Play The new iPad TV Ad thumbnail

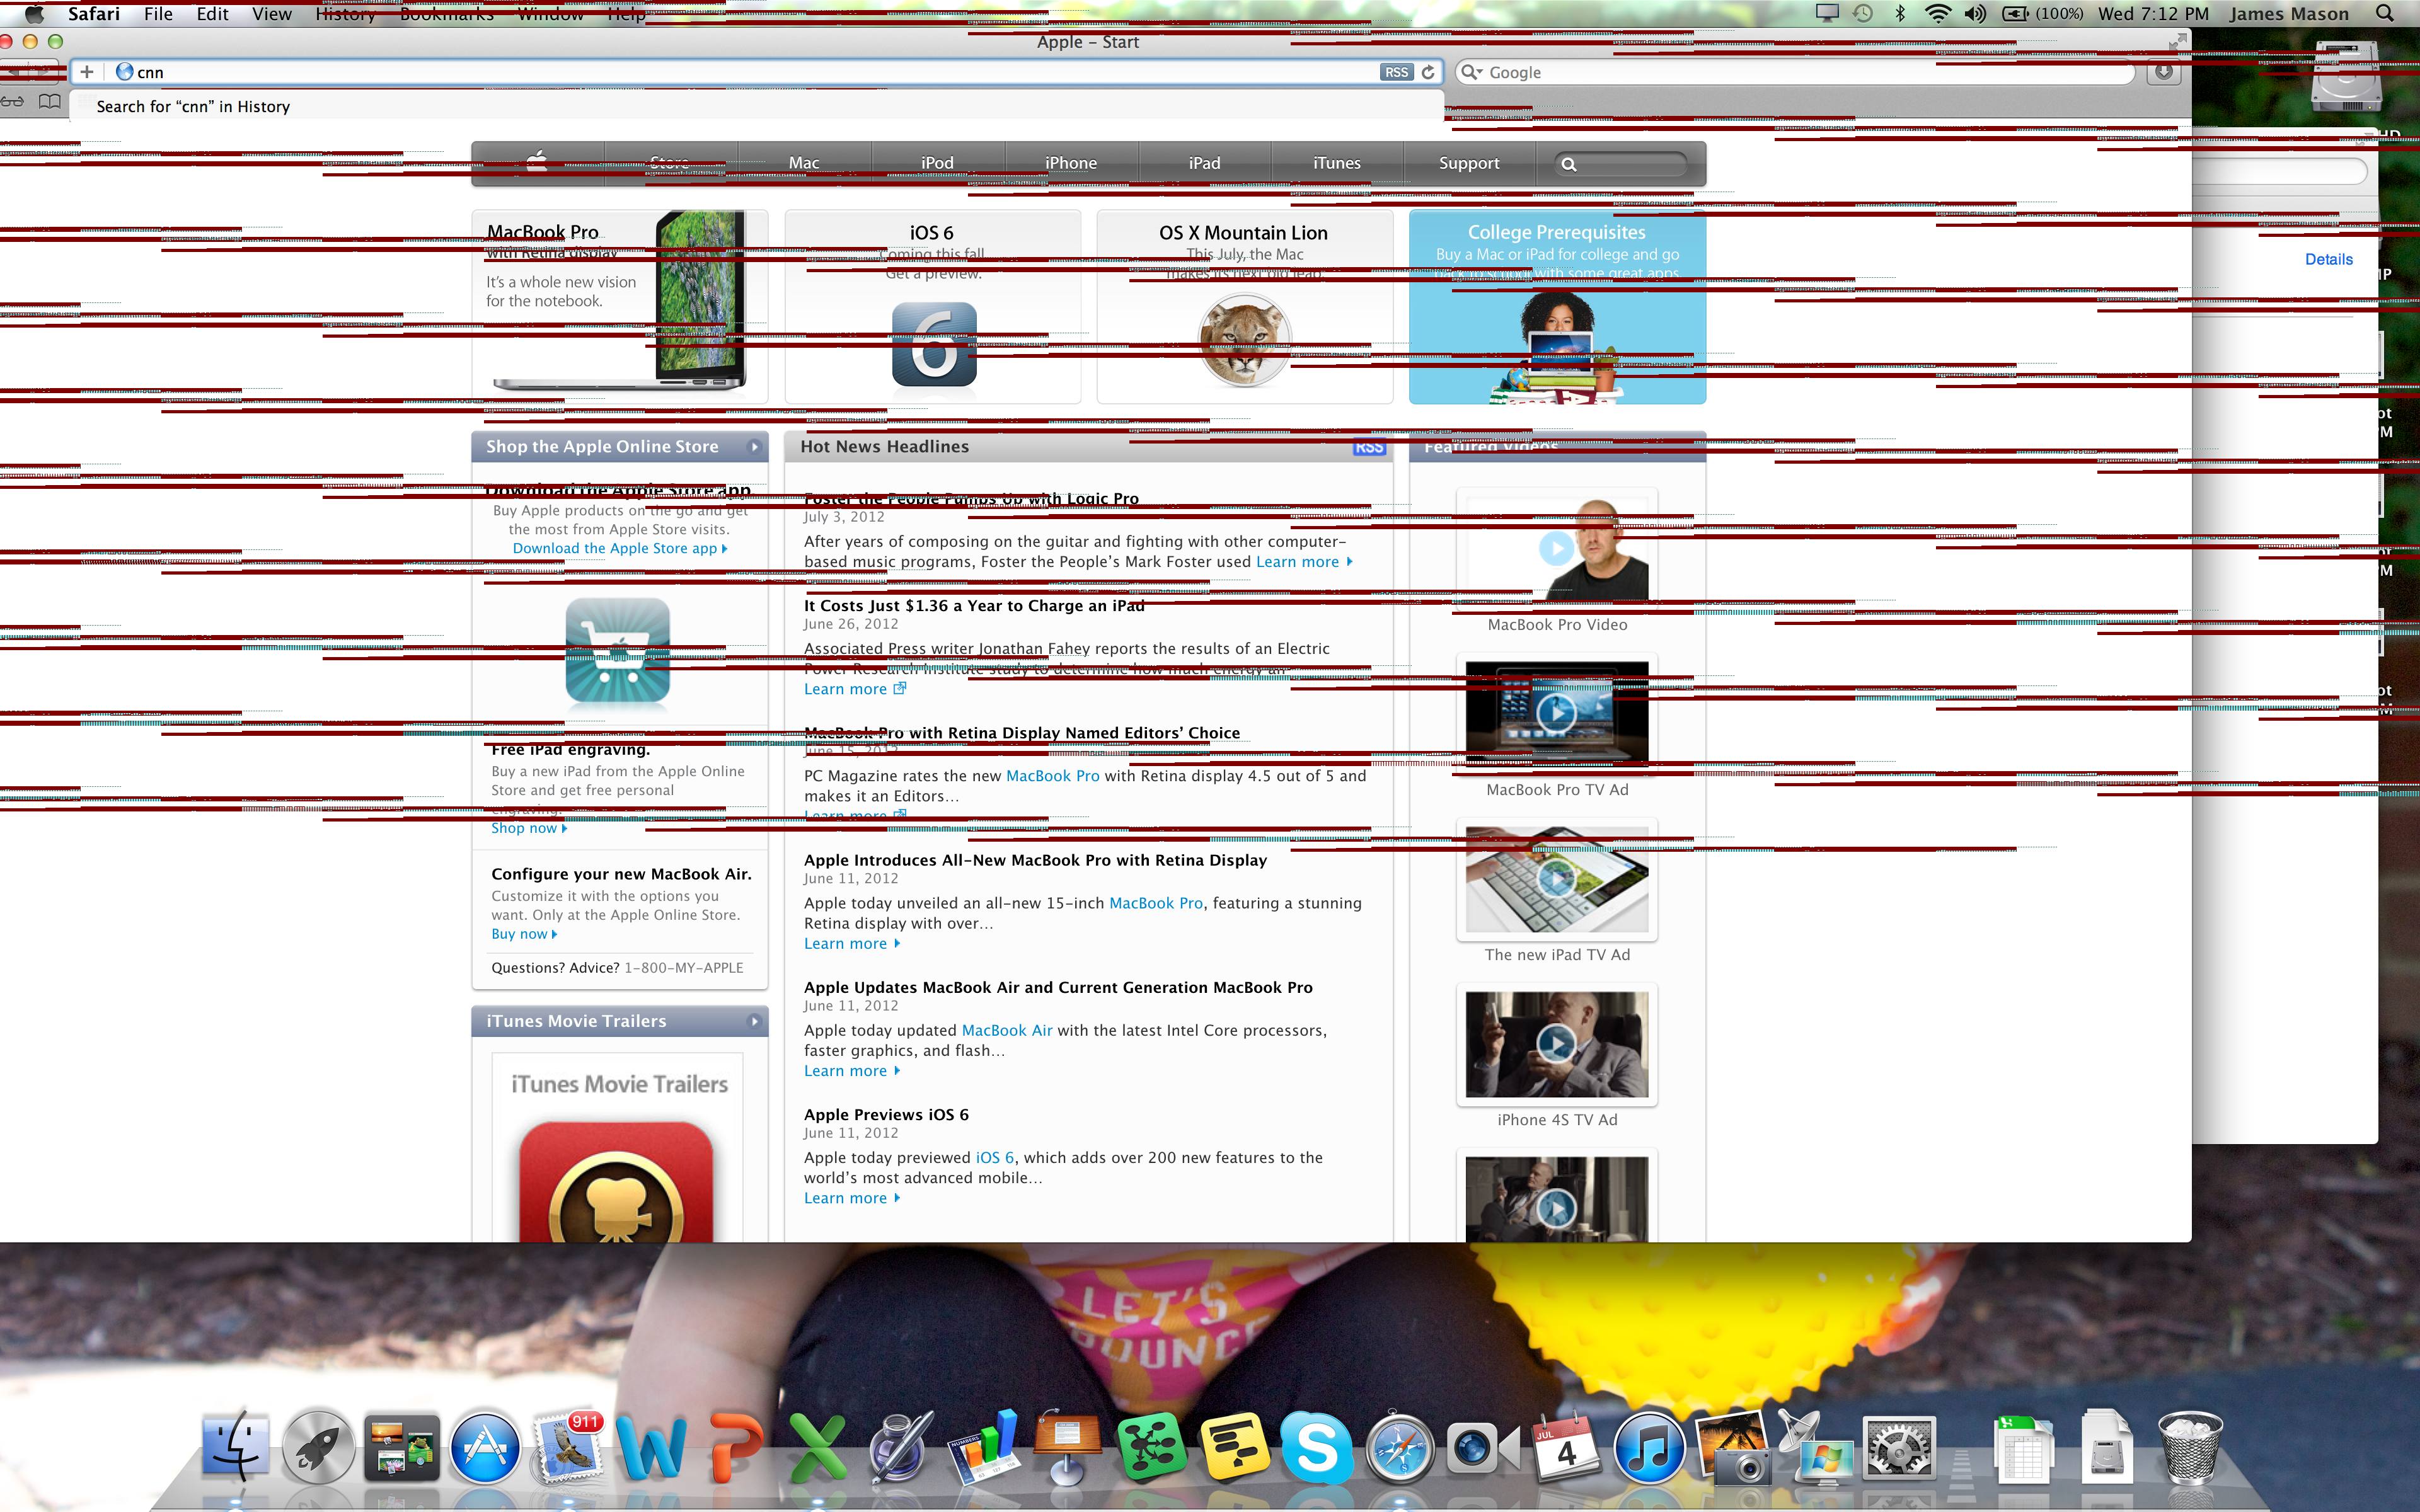click(x=1556, y=879)
